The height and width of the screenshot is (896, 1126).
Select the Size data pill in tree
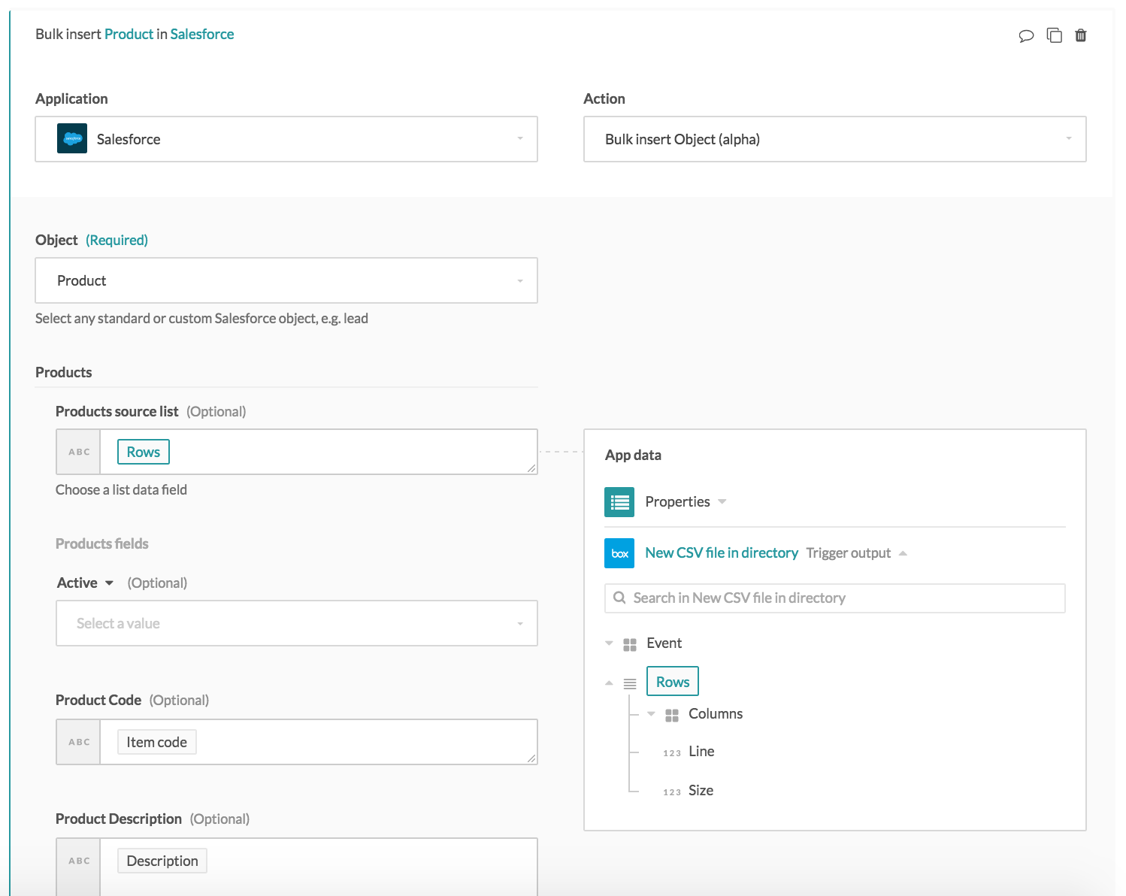pos(701,791)
